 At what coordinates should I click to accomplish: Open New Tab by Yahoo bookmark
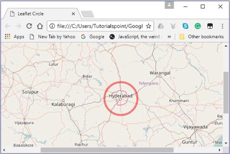point(53,36)
